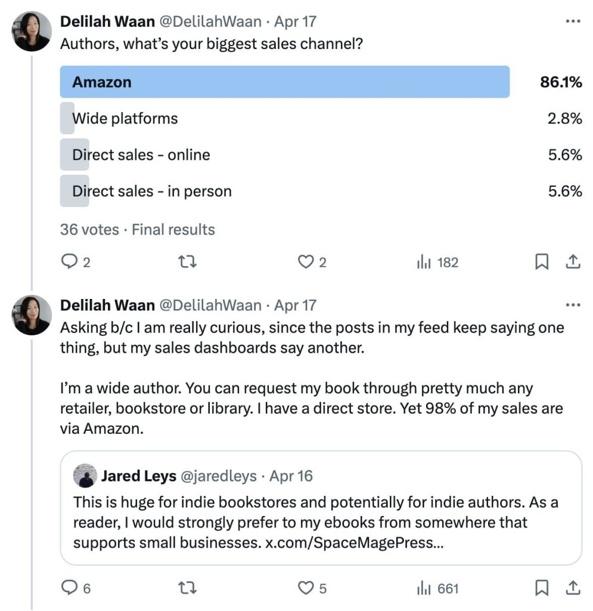Like Delilah's follow-up tweet
593x611 pixels.
[305, 588]
